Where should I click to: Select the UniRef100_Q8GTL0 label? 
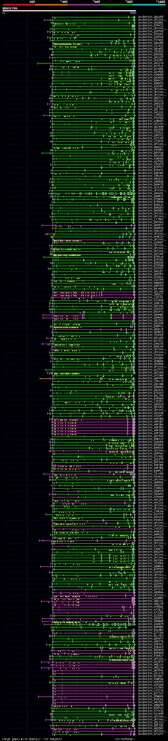coord(151,98)
